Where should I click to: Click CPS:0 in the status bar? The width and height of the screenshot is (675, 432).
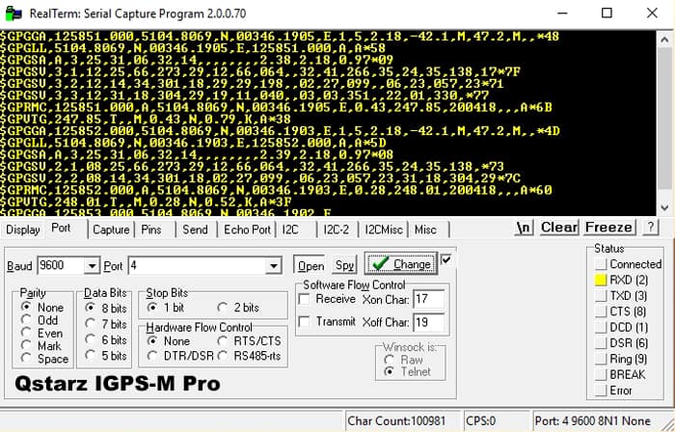click(481, 420)
